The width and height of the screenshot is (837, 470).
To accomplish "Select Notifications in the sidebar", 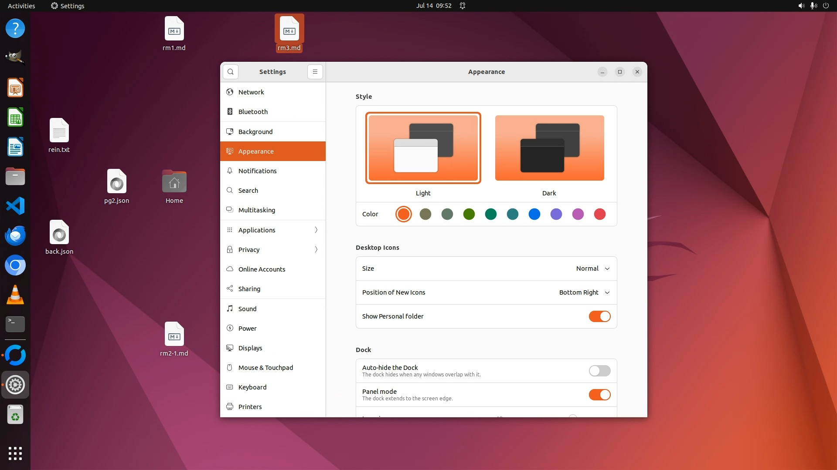I will coord(257,171).
